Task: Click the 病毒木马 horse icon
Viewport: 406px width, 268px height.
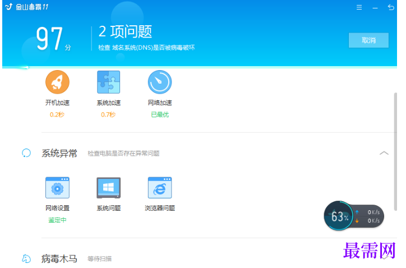Action: pos(26,258)
